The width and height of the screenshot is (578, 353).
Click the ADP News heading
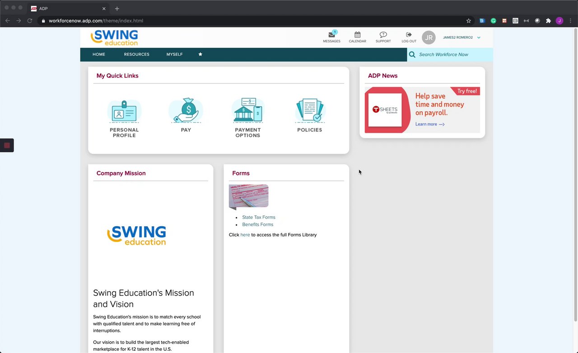(x=382, y=76)
